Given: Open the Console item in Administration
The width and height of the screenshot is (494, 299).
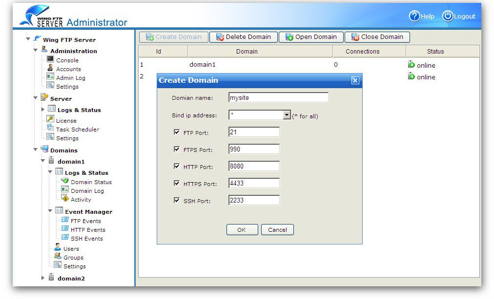Looking at the screenshot, I should click(x=67, y=60).
